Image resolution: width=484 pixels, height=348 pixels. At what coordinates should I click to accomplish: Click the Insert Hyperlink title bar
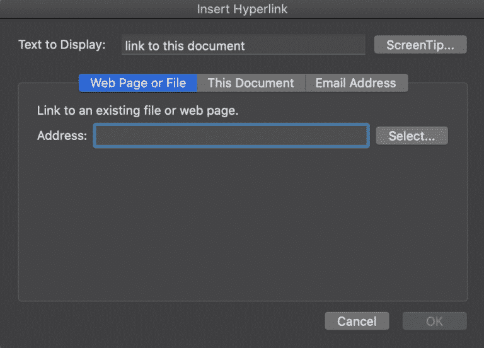click(x=242, y=9)
